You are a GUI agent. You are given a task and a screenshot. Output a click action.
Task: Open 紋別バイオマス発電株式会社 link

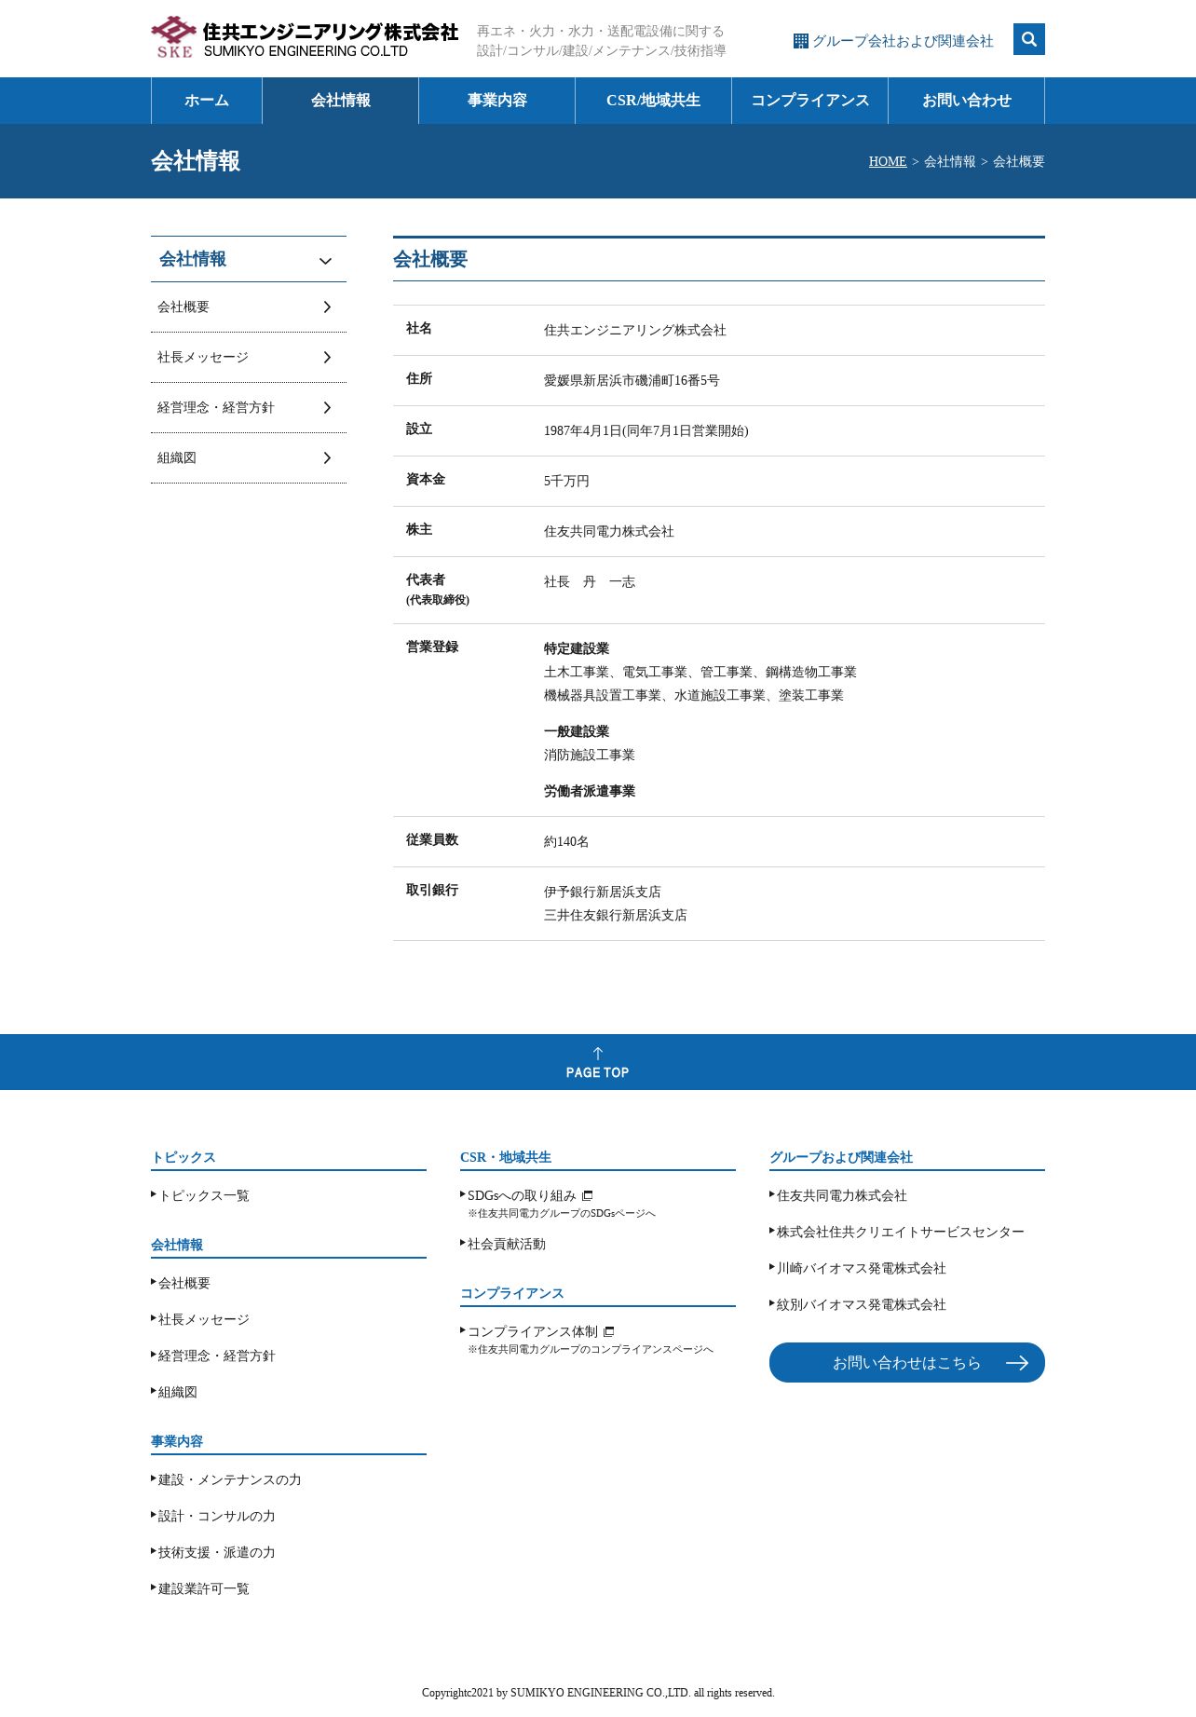pos(862,1304)
